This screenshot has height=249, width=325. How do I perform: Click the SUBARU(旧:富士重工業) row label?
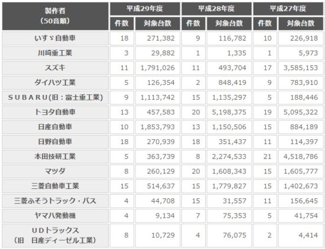point(55,97)
